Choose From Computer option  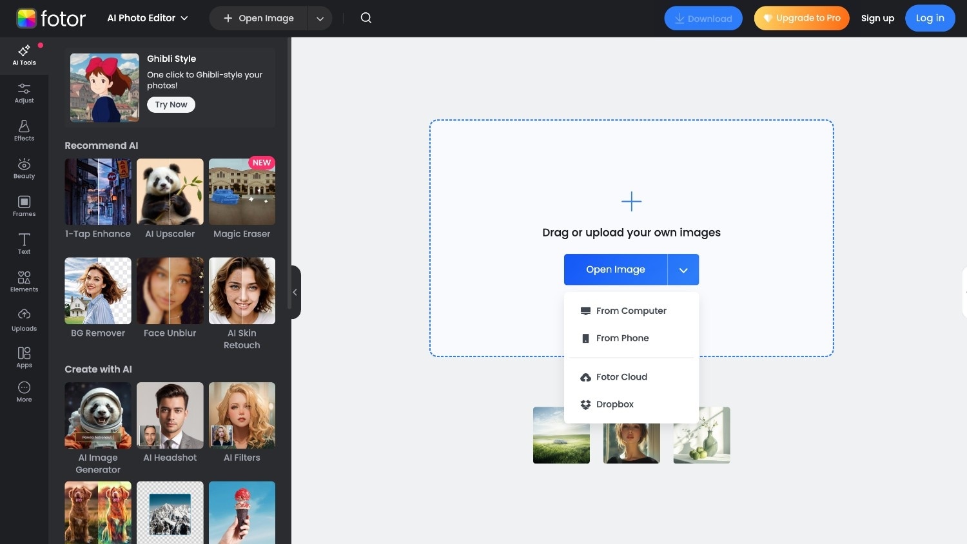pos(631,311)
